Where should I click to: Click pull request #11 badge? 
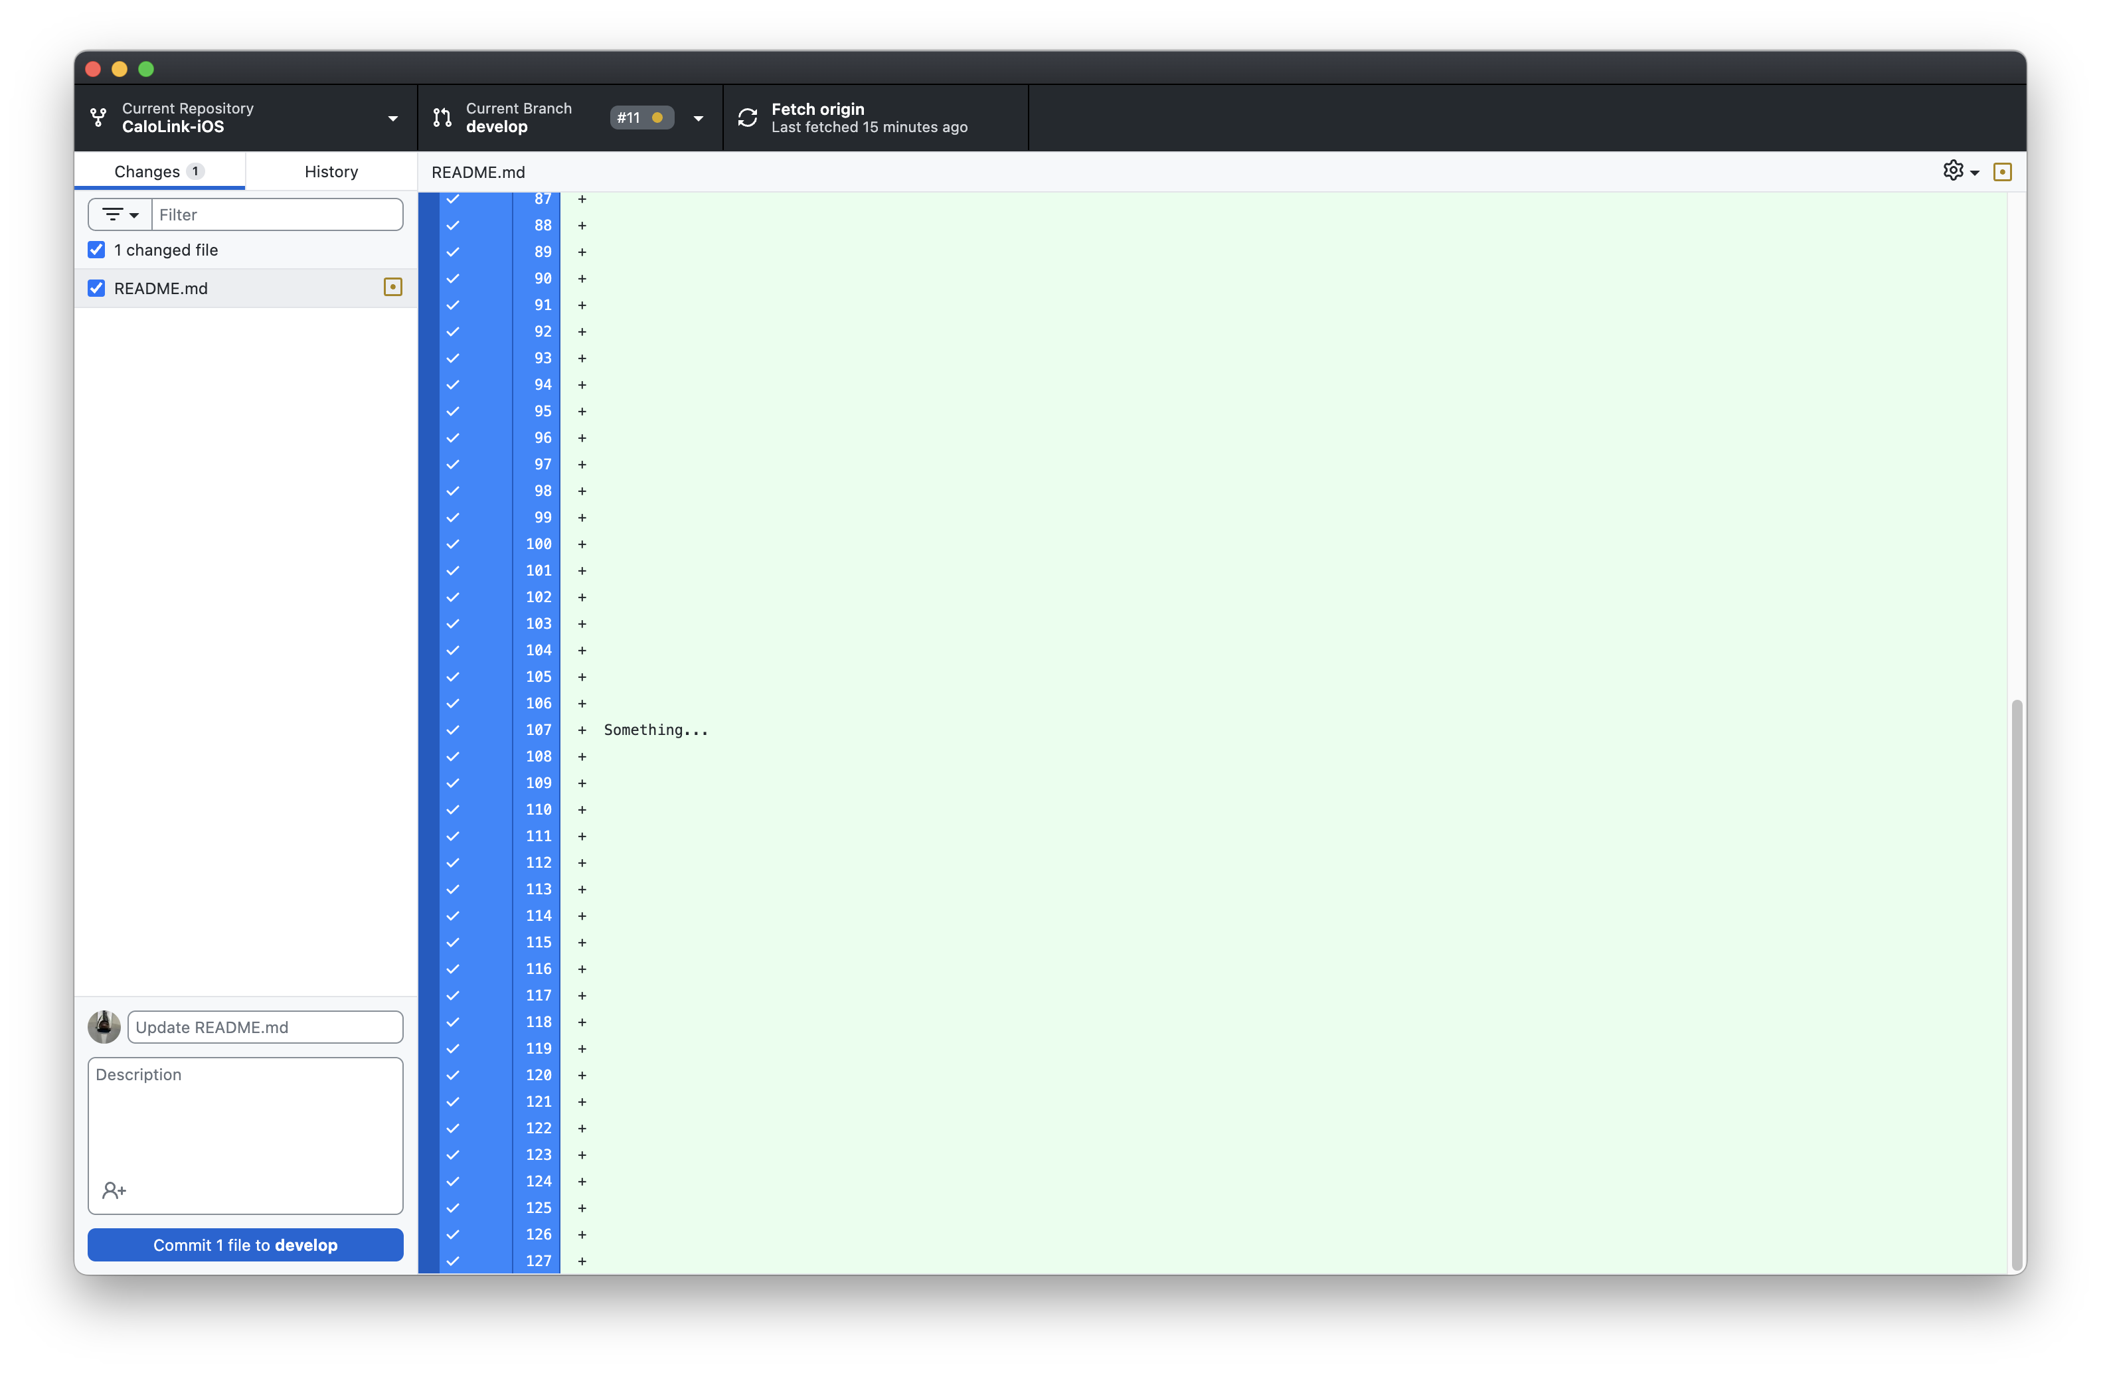pos(641,118)
